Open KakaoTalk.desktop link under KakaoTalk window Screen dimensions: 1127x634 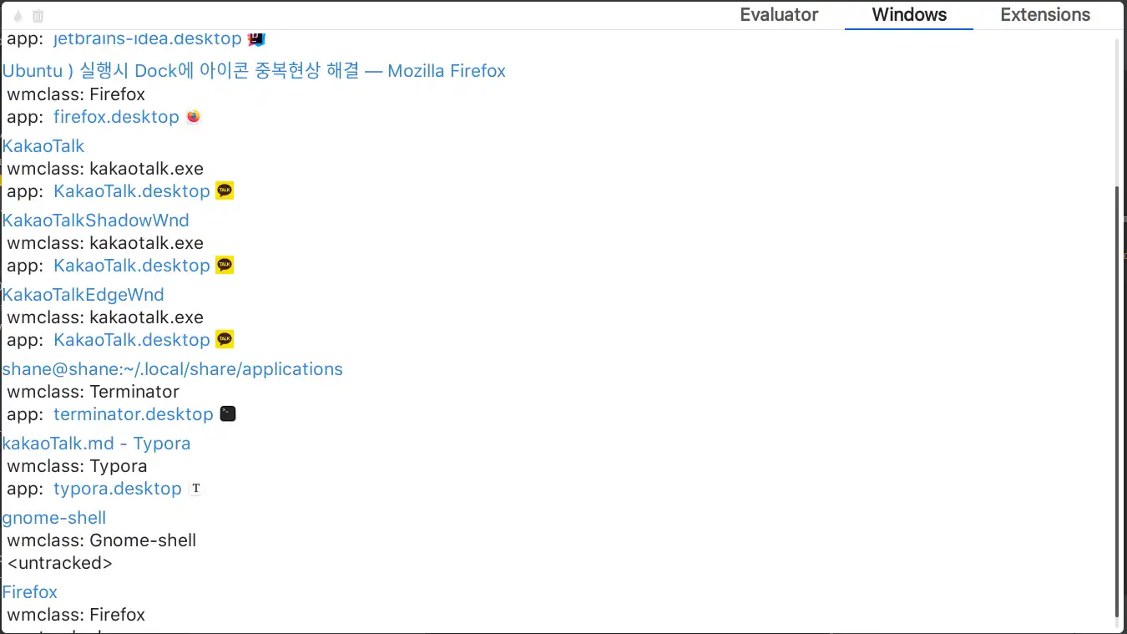click(x=132, y=191)
